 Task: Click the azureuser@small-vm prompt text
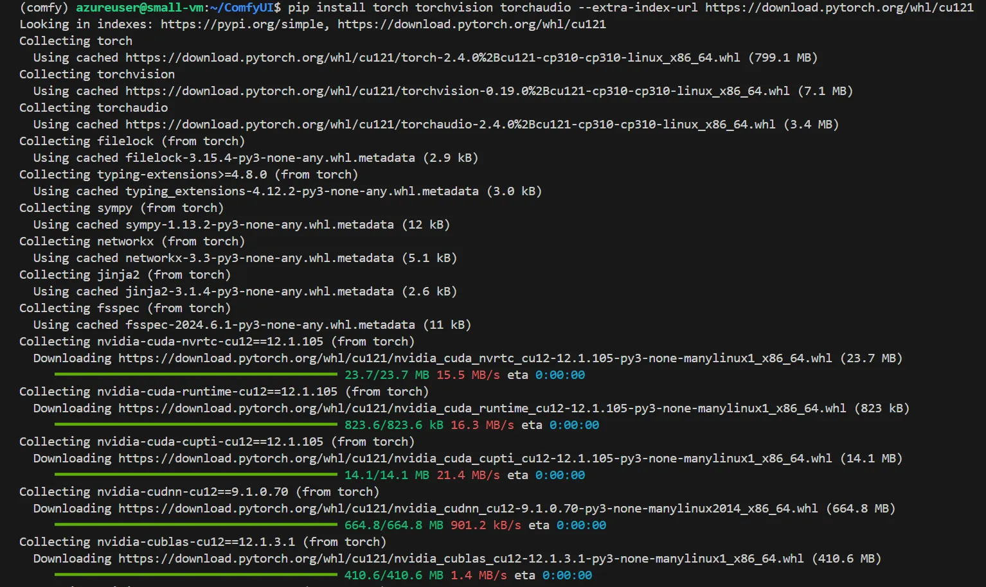(139, 8)
